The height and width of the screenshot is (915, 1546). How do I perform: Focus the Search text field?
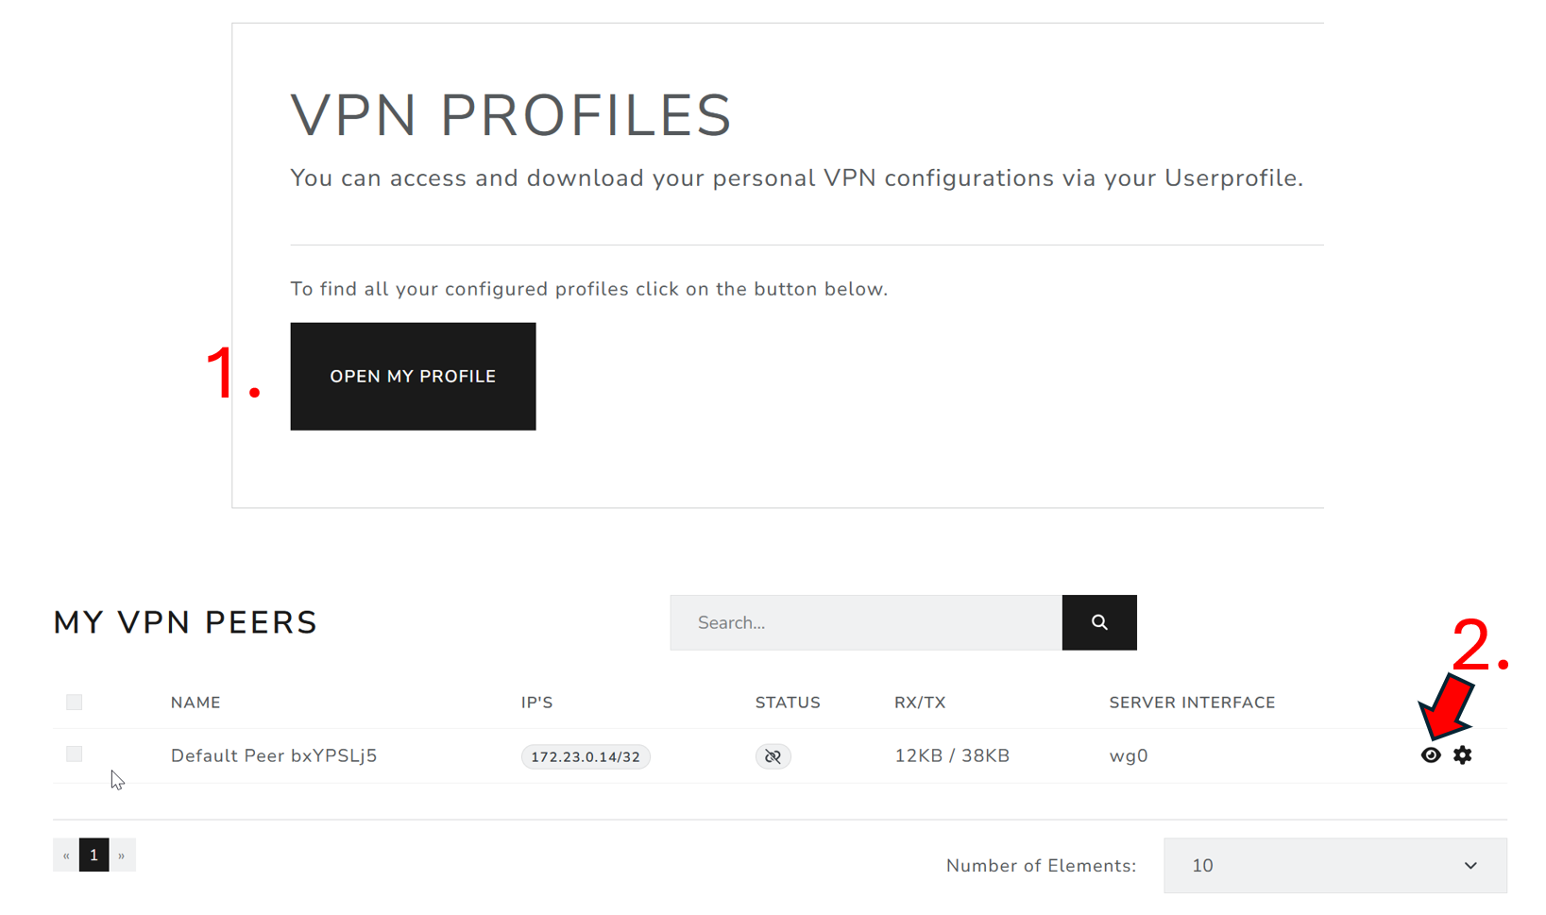[x=865, y=622]
